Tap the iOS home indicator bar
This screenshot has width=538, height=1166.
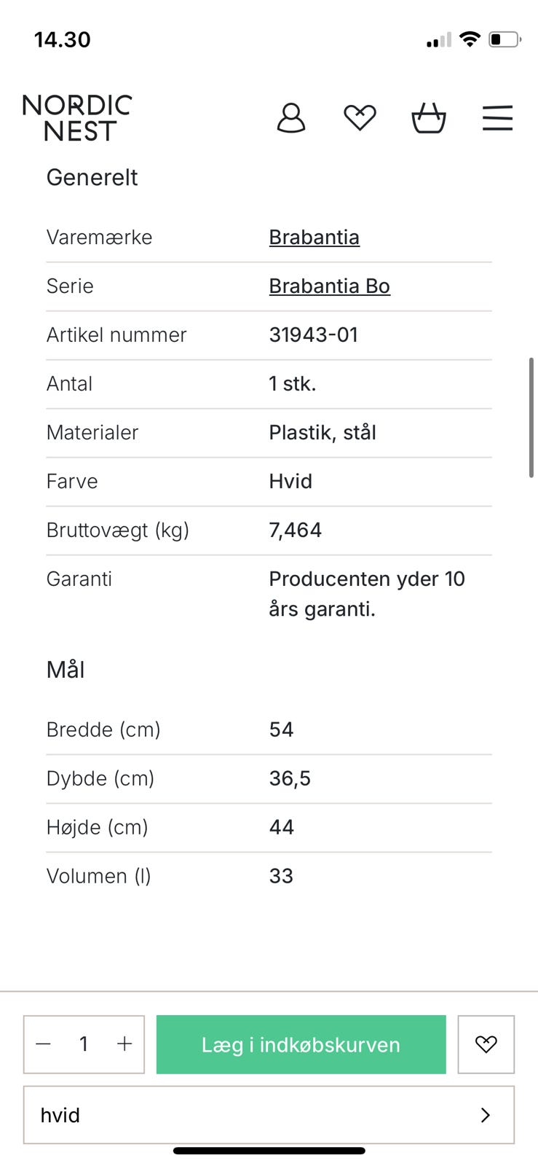(x=269, y=1151)
